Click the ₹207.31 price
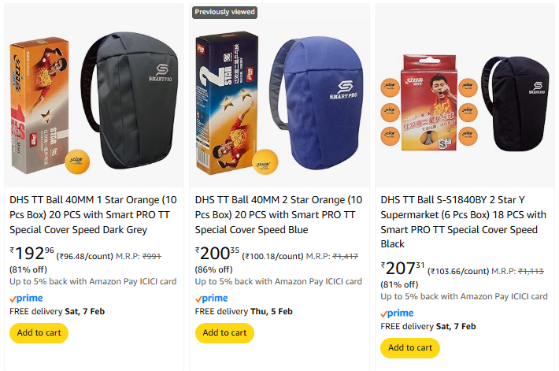The height and width of the screenshot is (371, 559). [x=403, y=269]
